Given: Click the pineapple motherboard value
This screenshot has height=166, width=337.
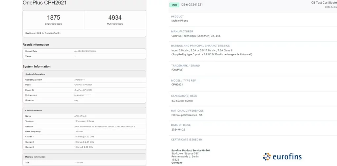Looking at the screenshot, I should click(x=78, y=95).
